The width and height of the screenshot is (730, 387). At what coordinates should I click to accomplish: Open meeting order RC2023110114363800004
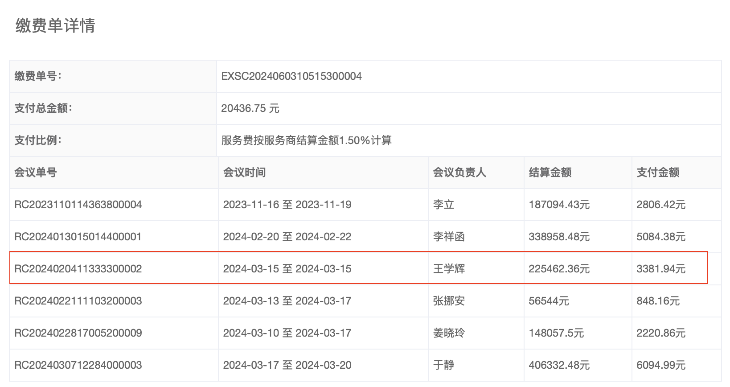[x=78, y=205]
